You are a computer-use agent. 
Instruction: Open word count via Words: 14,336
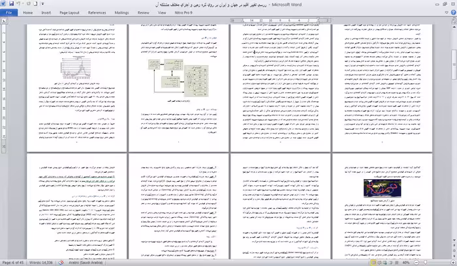[41, 263]
